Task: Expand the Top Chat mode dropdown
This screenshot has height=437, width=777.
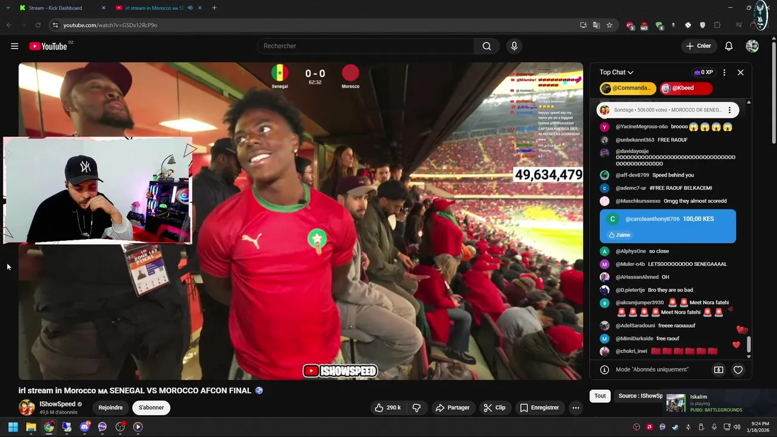Action: tap(616, 72)
